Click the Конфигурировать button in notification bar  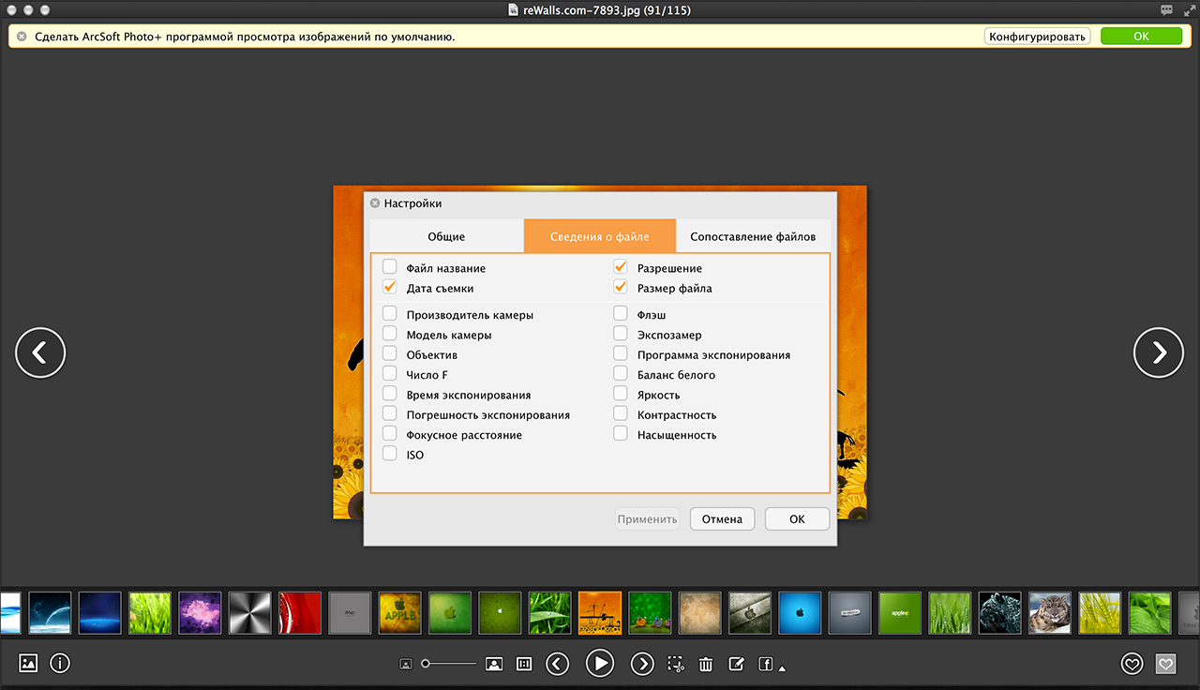pyautogui.click(x=1037, y=37)
